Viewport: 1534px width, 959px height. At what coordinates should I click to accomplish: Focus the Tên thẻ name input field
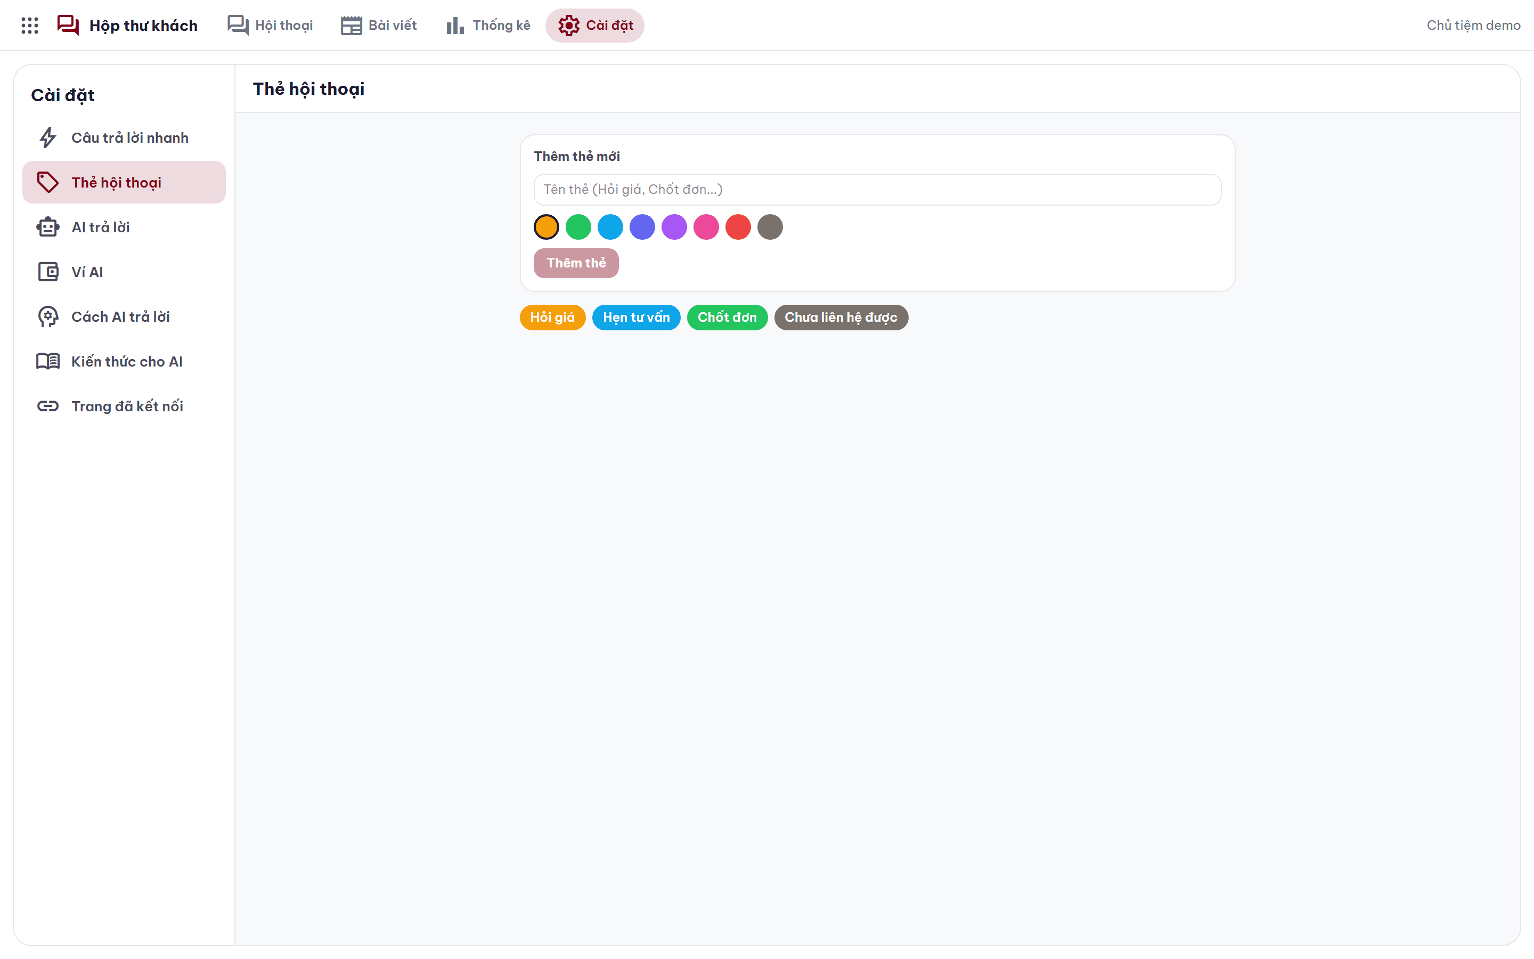[877, 190]
